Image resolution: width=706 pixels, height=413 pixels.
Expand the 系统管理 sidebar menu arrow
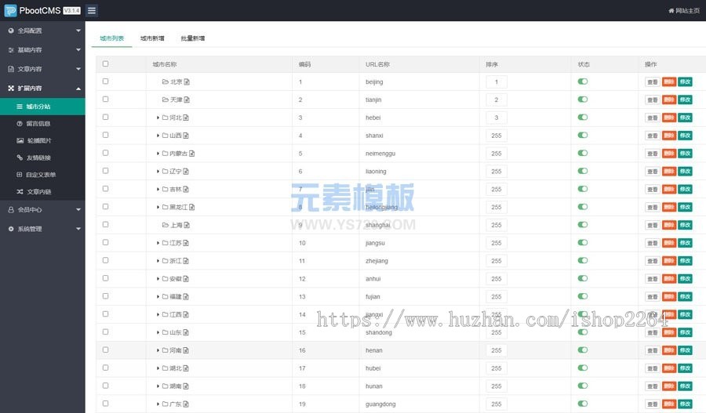click(78, 229)
